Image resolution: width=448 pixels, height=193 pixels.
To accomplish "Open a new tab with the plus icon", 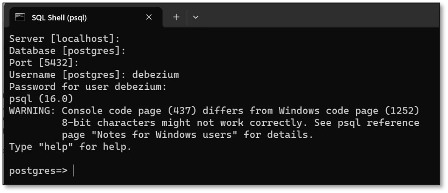I will pyautogui.click(x=176, y=17).
